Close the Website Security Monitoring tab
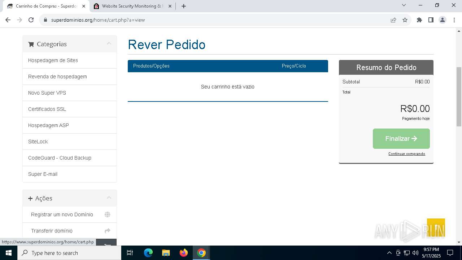The height and width of the screenshot is (260, 462). coord(170,6)
